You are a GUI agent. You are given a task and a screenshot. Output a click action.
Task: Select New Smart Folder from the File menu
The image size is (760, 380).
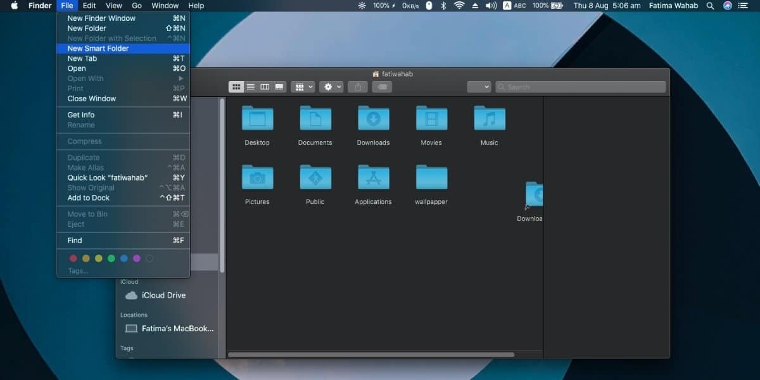pos(98,48)
